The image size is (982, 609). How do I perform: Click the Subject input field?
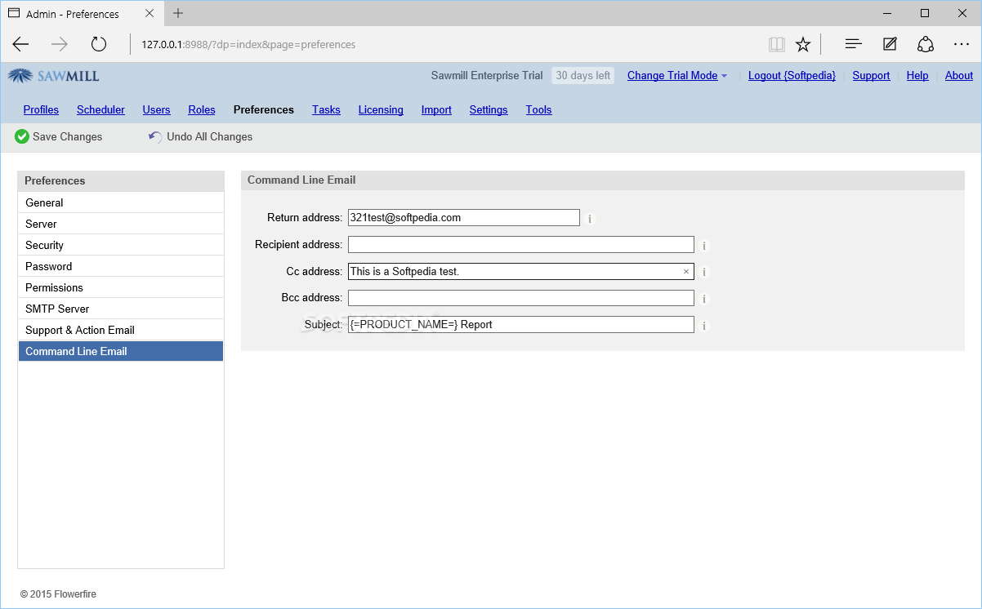(521, 325)
